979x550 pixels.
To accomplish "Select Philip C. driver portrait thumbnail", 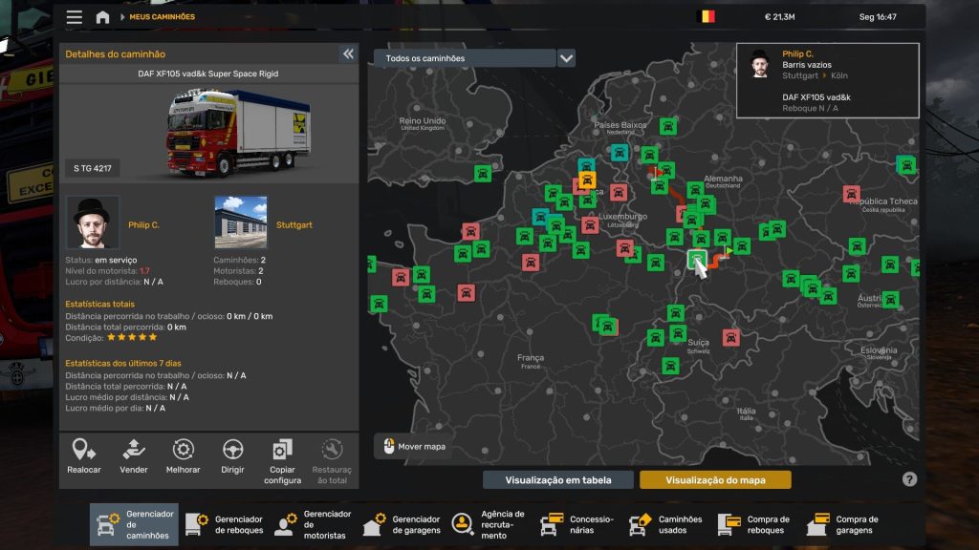I will point(93,222).
